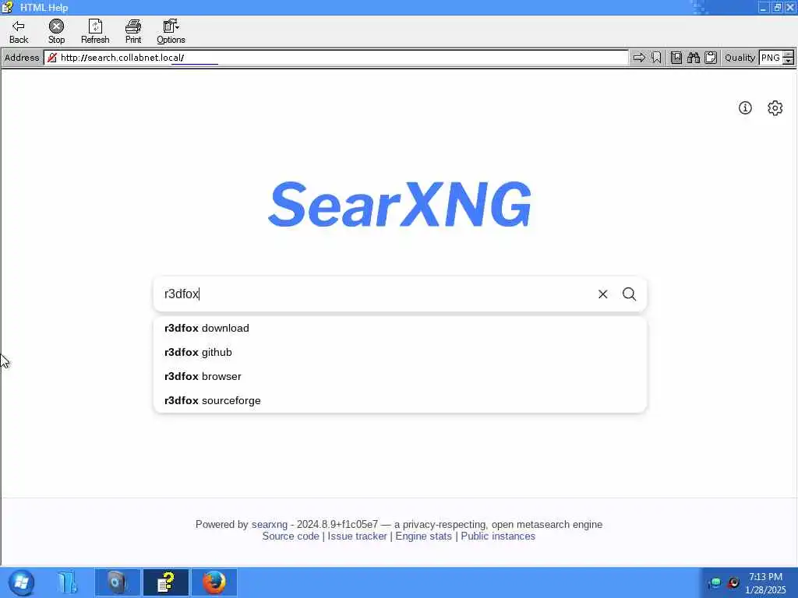Click the Go arrow next to the address bar
Screen dimensions: 798x598
pos(639,58)
